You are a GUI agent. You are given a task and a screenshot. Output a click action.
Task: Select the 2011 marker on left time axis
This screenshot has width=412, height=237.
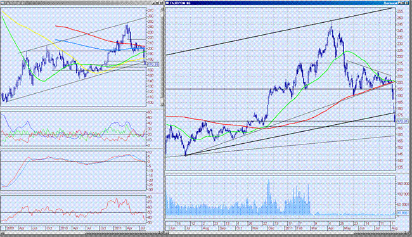pyautogui.click(x=117, y=228)
